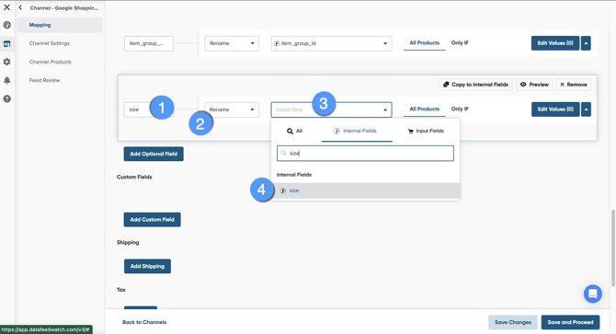Click Add Optional Field button
The image size is (616, 334).
point(154,154)
